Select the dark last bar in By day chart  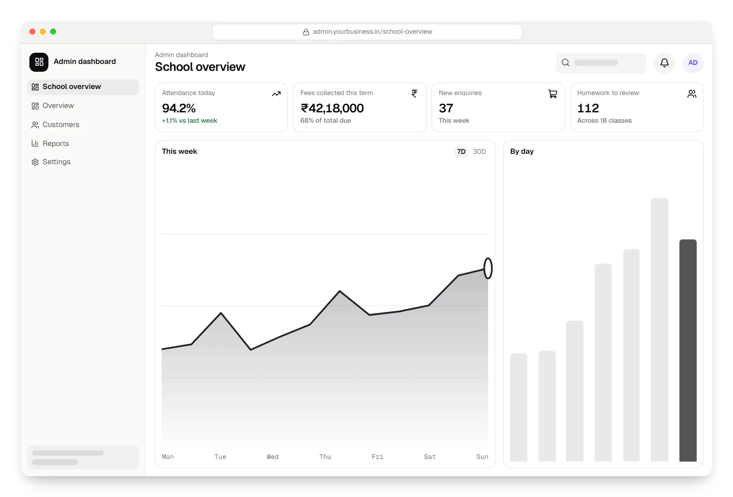coord(688,350)
